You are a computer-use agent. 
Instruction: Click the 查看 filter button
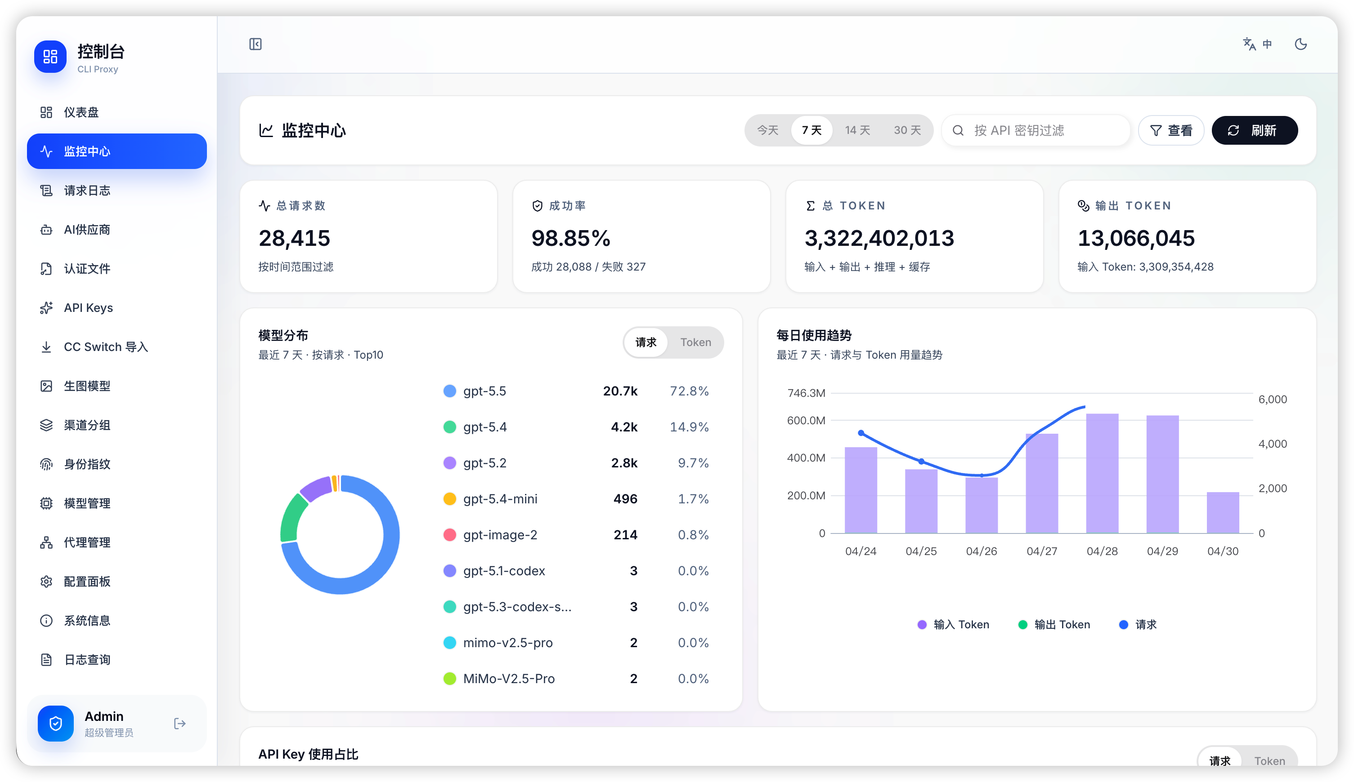pos(1171,130)
